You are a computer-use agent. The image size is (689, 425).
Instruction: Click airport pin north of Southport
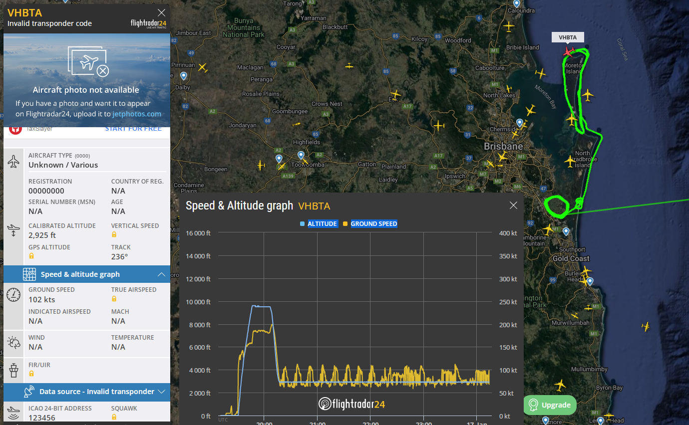coord(566,231)
